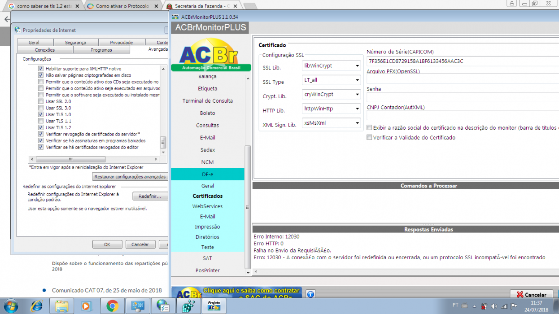Viewport: 559px width, 314px height.
Task: Click the blue cubes app in the taskbar
Action: [x=188, y=306]
